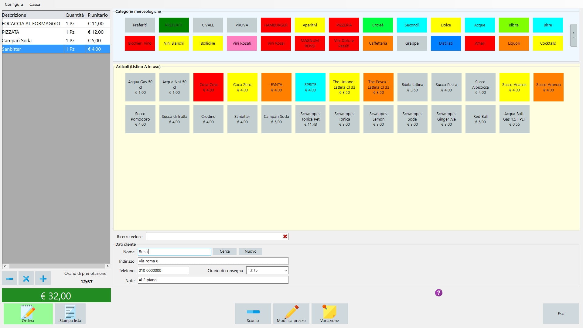Click the Indirizzo input field
This screenshot has height=328, width=583.
[x=213, y=261]
